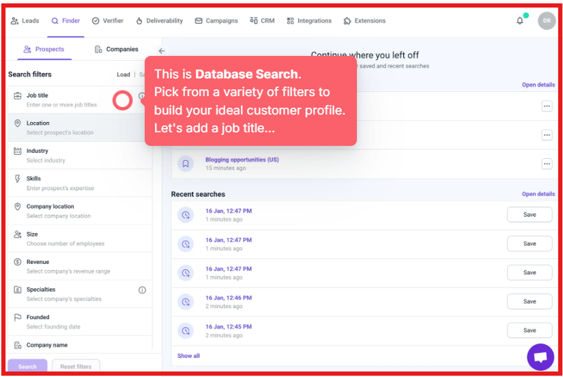Show info for the Specialties filter

[142, 290]
